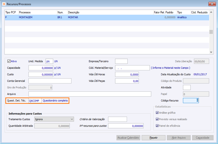The width and height of the screenshot is (218, 144).
Task: Uncheck the Análise gráfica checkbox
Action: [x=157, y=113]
